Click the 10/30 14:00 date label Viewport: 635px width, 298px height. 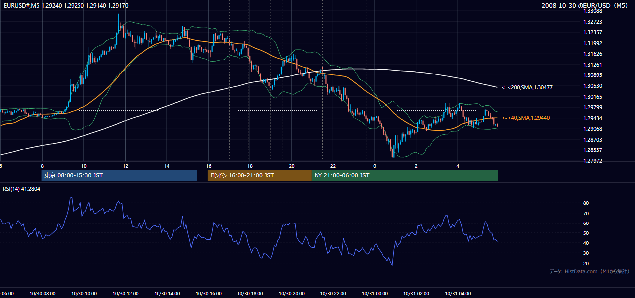(167, 294)
